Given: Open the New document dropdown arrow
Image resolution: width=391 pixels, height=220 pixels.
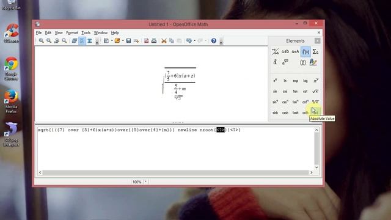Looking at the screenshot, I should [x=112, y=41].
